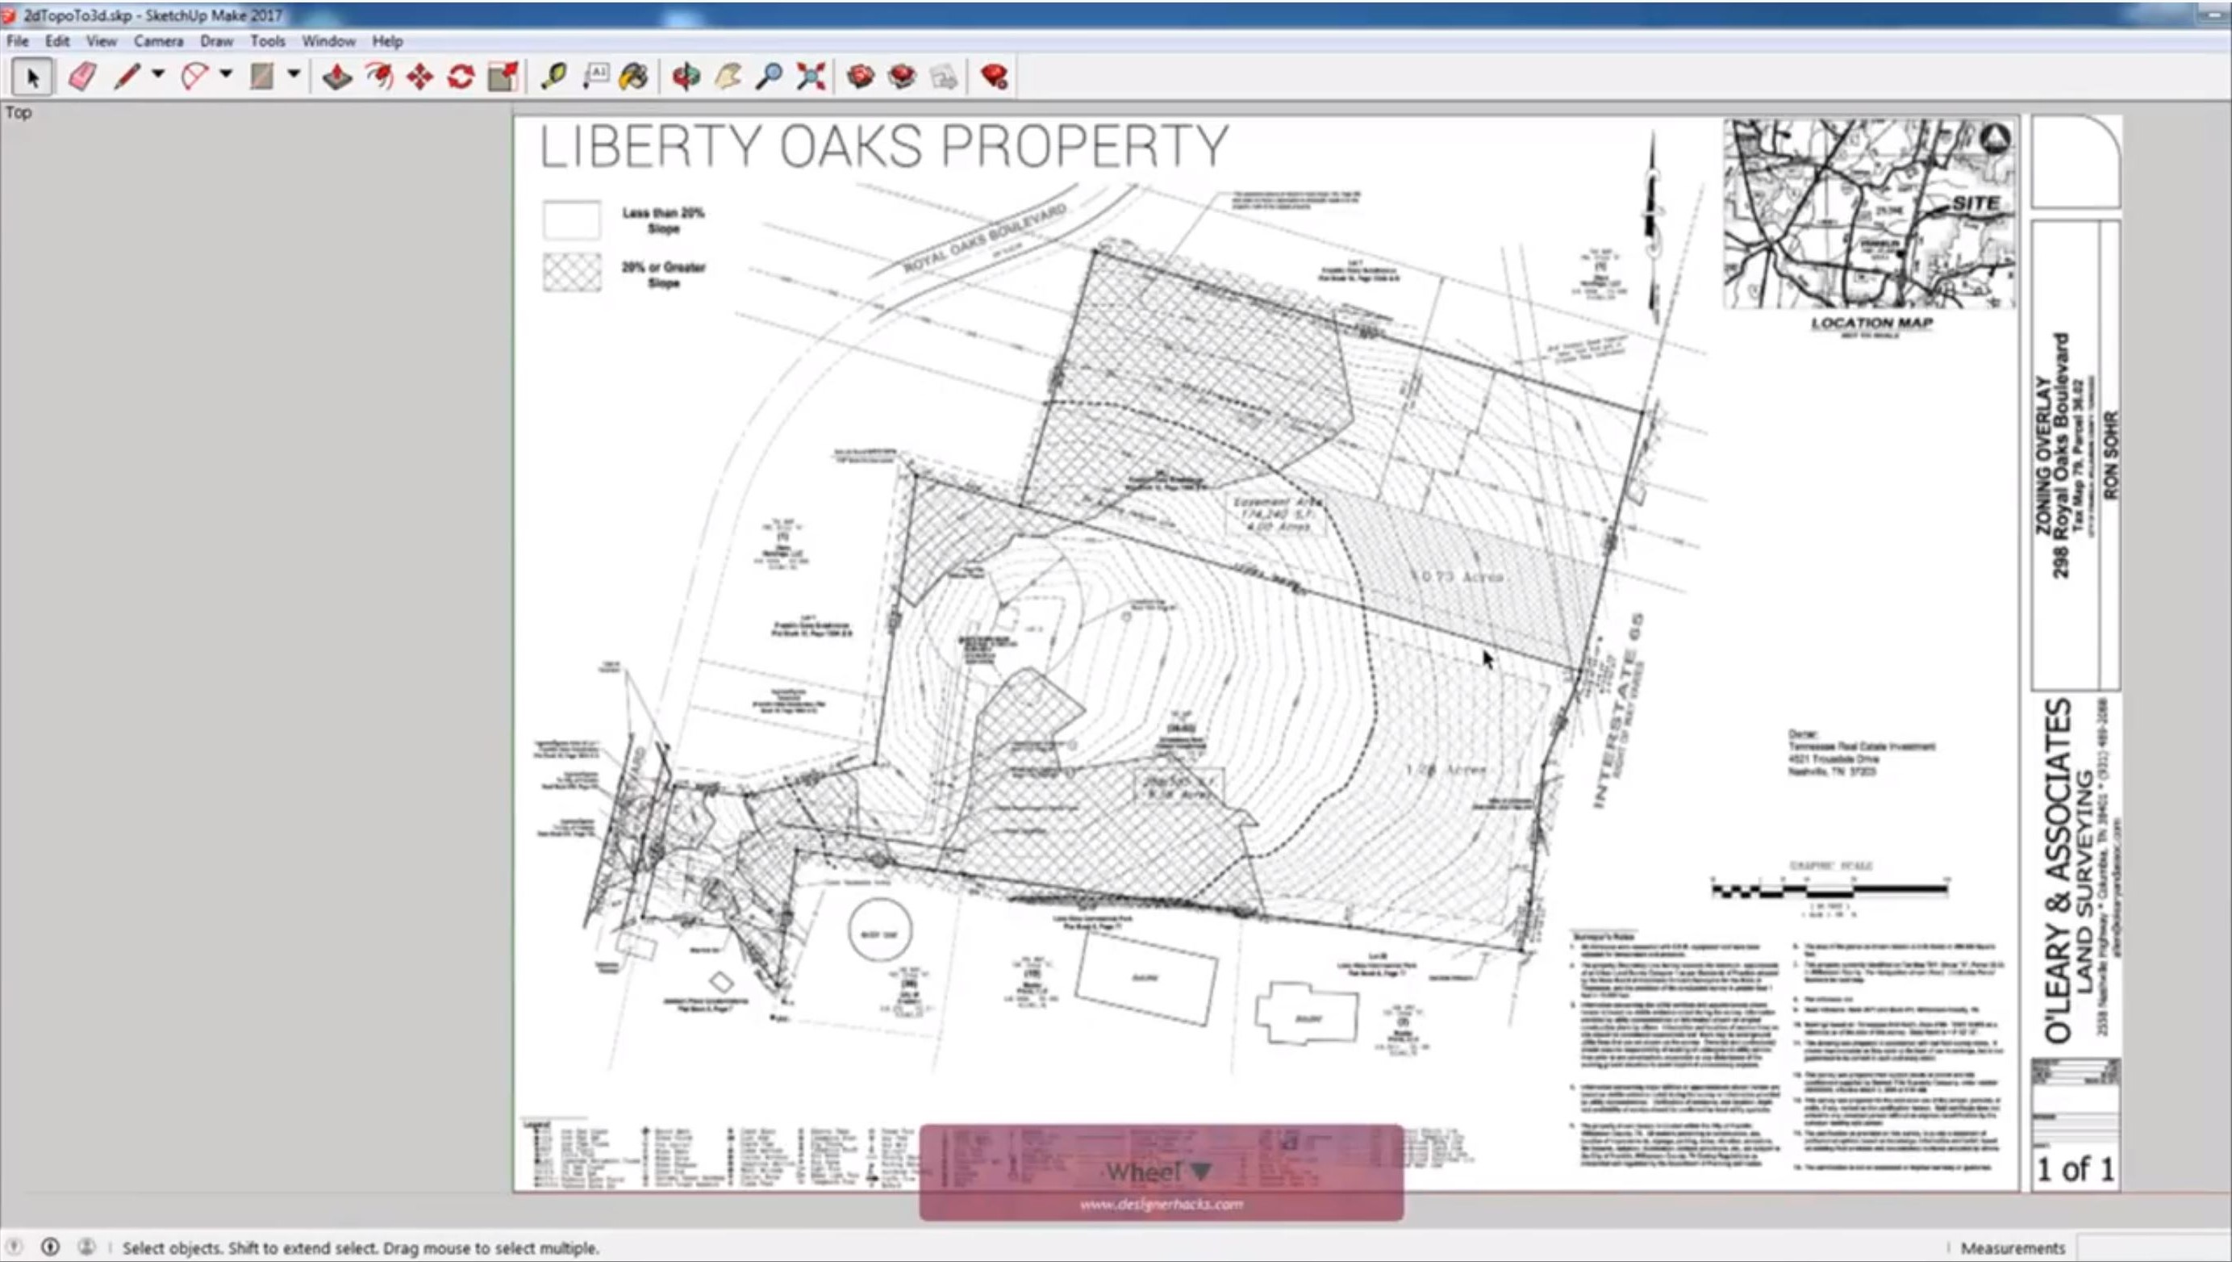Click the 'Measurements' label in status bar

(2013, 1248)
